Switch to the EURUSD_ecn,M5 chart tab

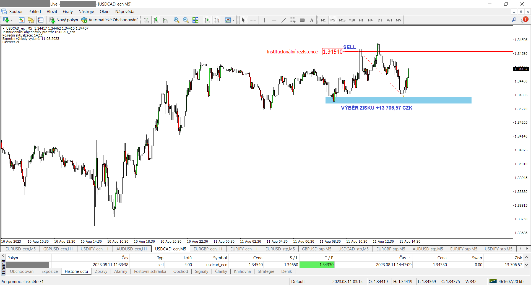[x=20, y=249]
